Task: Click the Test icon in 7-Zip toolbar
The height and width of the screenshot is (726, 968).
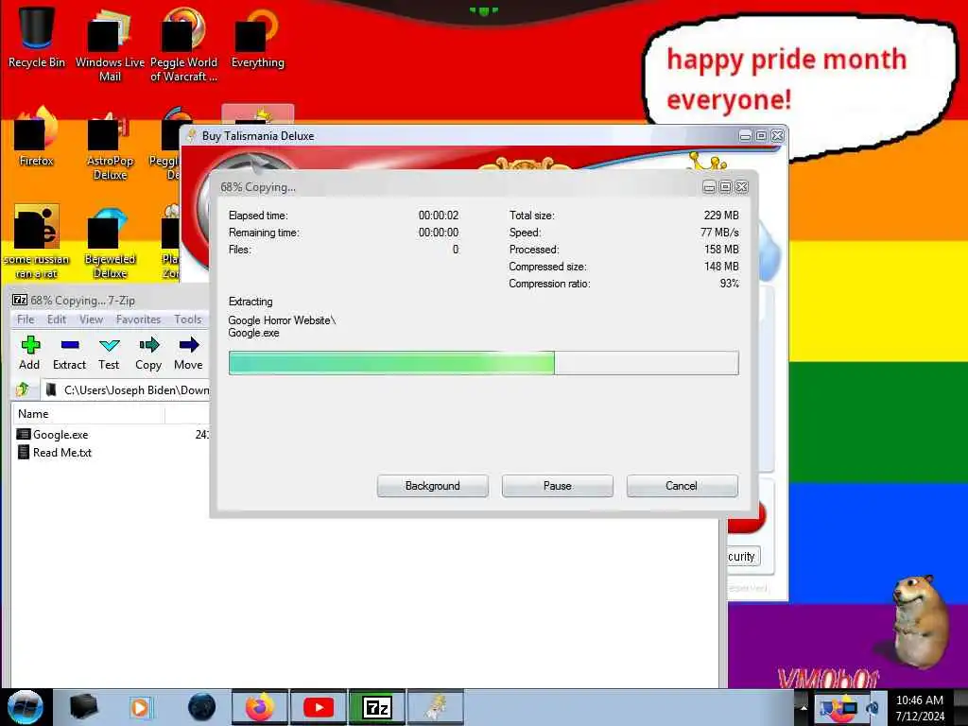Action: click(109, 354)
